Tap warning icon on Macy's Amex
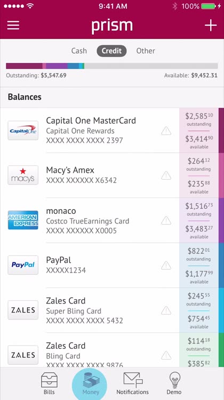This screenshot has width=224, height=400. point(166,175)
